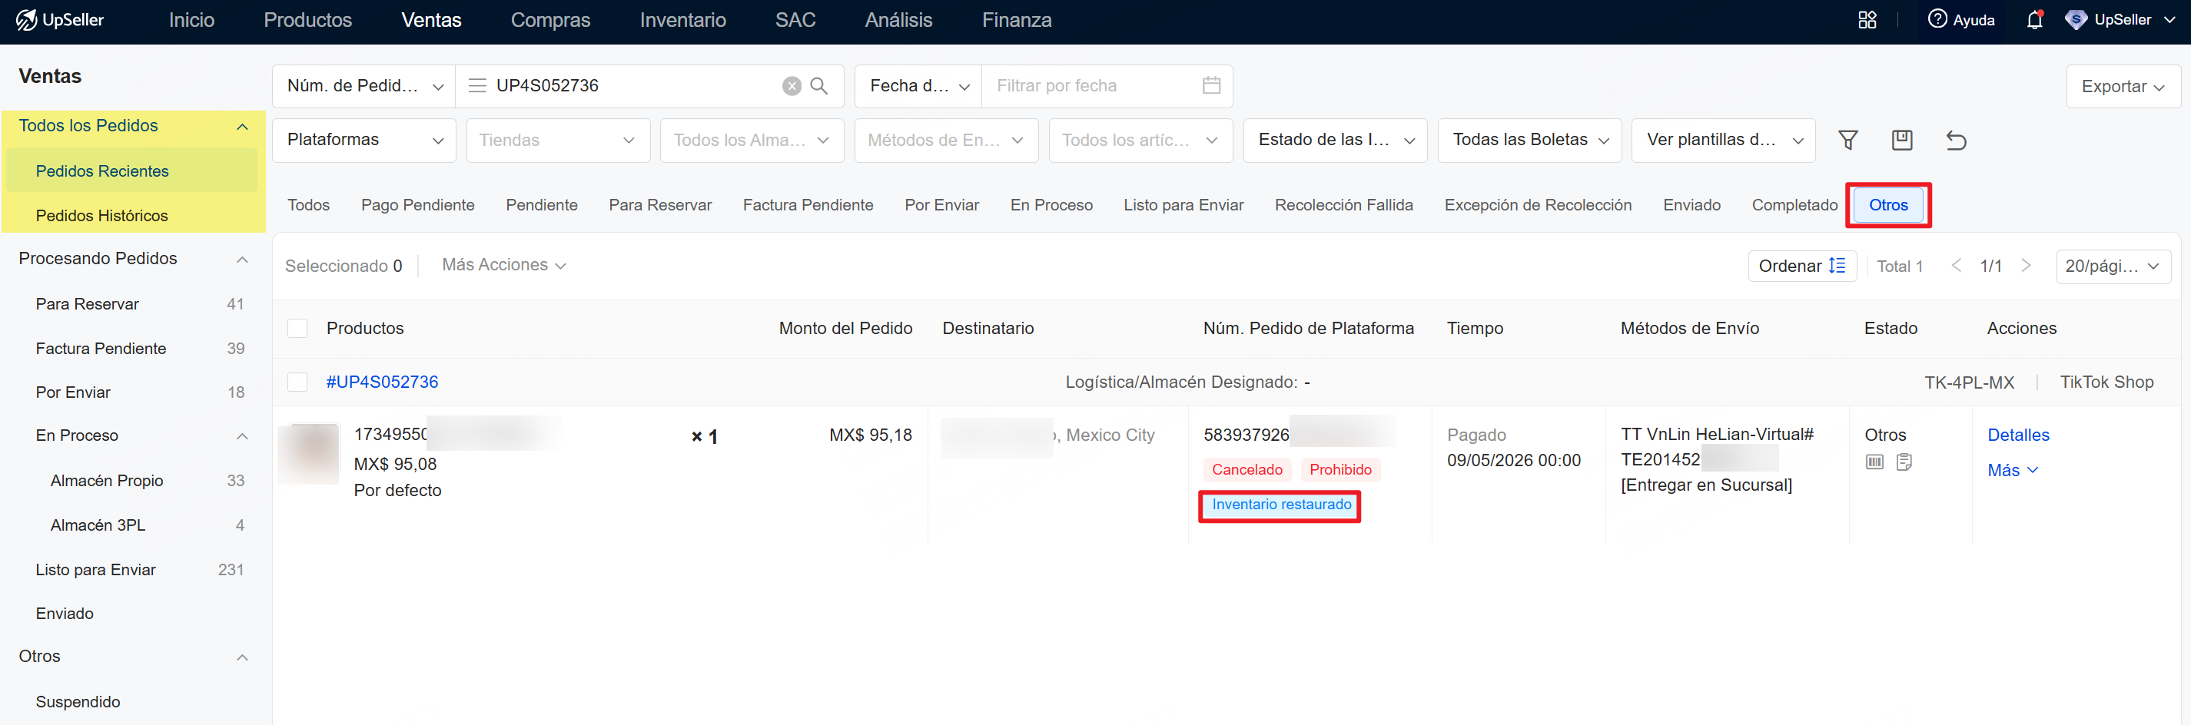This screenshot has width=2191, height=725.
Task: Open the Exportar dropdown
Action: [2123, 86]
